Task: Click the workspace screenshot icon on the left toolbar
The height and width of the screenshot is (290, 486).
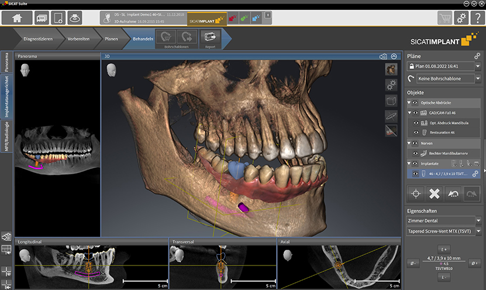Action: tap(6, 237)
